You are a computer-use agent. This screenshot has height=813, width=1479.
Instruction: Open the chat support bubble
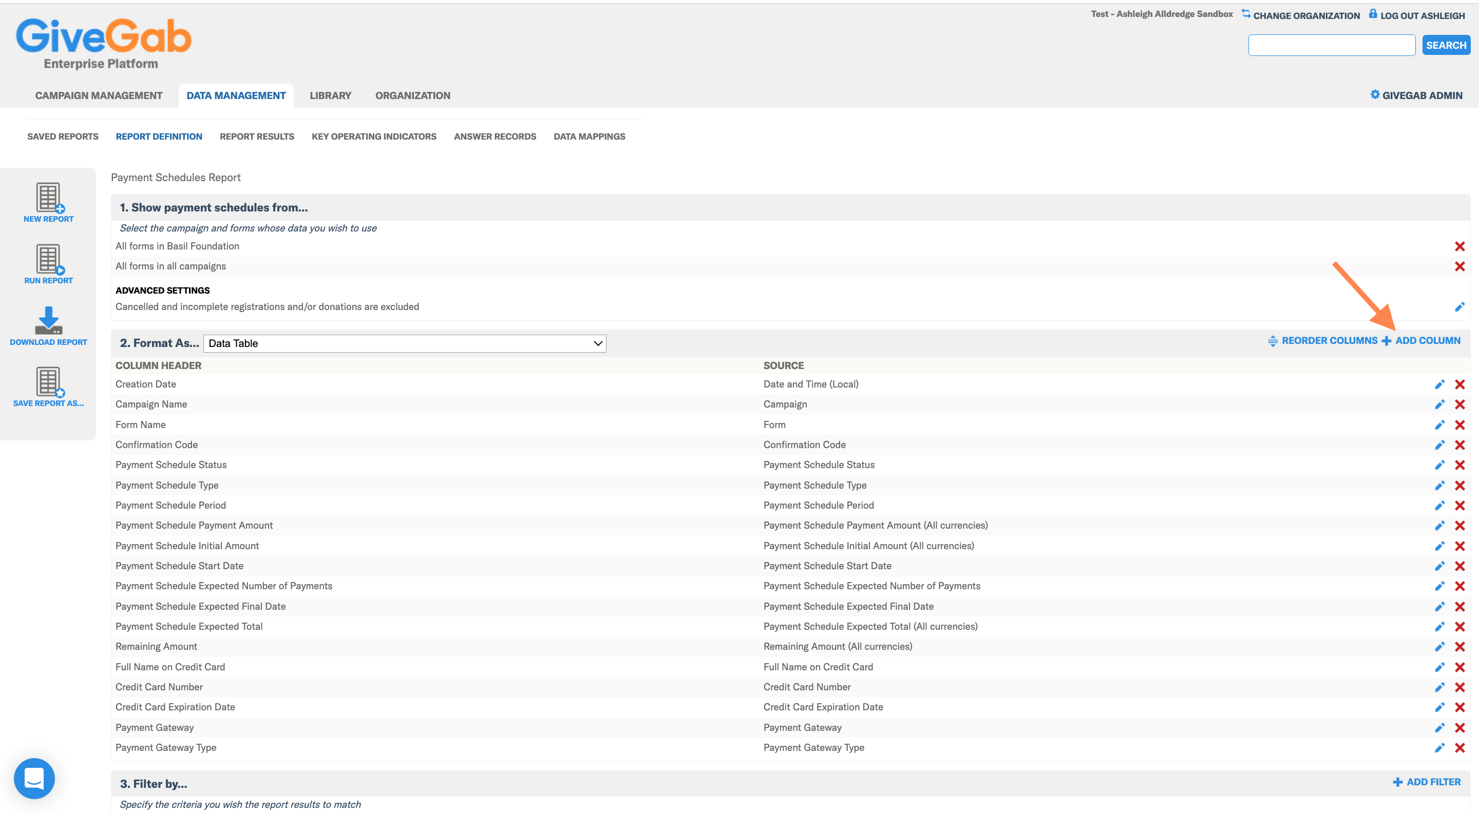(x=34, y=778)
